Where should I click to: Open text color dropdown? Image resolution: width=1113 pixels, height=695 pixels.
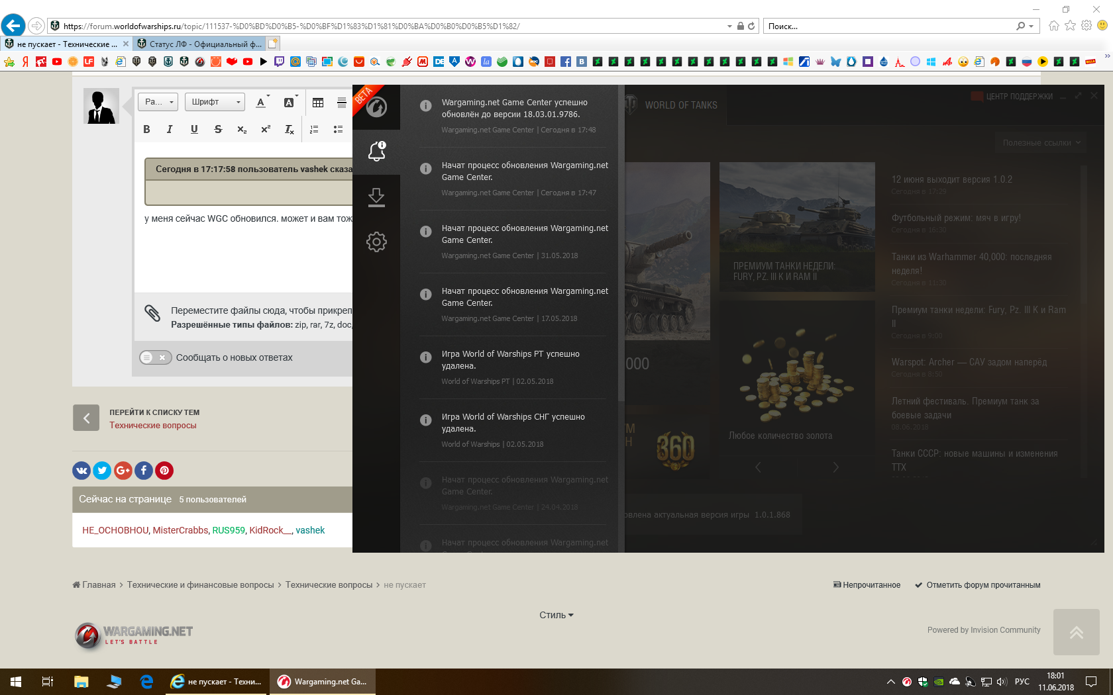point(262,102)
